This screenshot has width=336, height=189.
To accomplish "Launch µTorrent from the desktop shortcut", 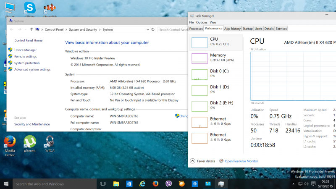I will tap(29, 144).
